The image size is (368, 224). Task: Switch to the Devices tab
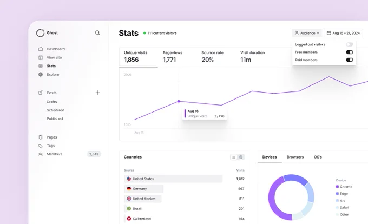[270, 157]
